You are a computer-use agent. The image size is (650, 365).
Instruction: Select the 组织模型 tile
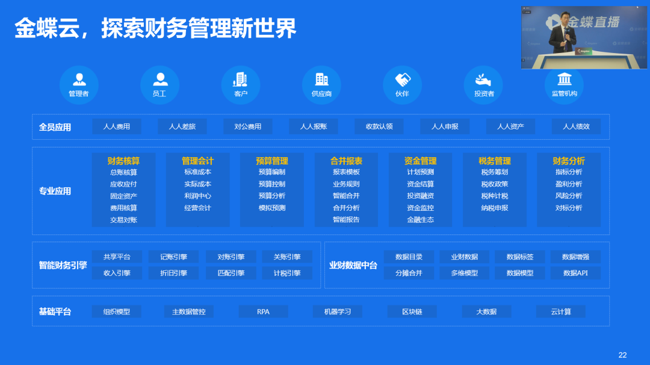pos(117,311)
